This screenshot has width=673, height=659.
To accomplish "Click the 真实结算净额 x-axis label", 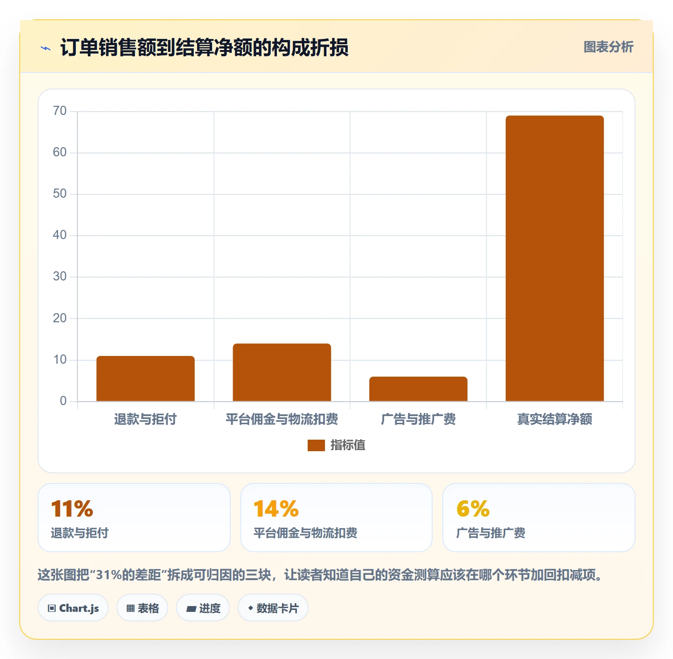I will (x=555, y=419).
